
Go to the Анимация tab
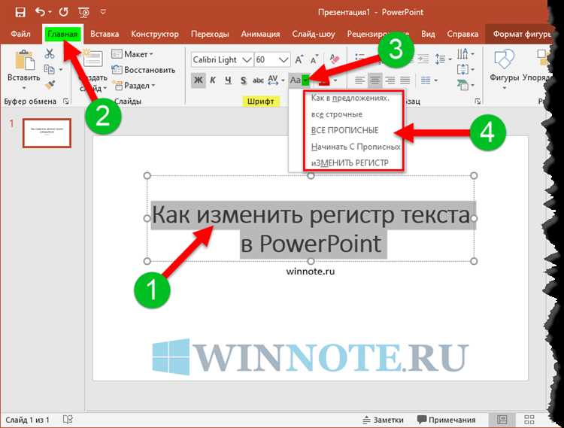[260, 34]
